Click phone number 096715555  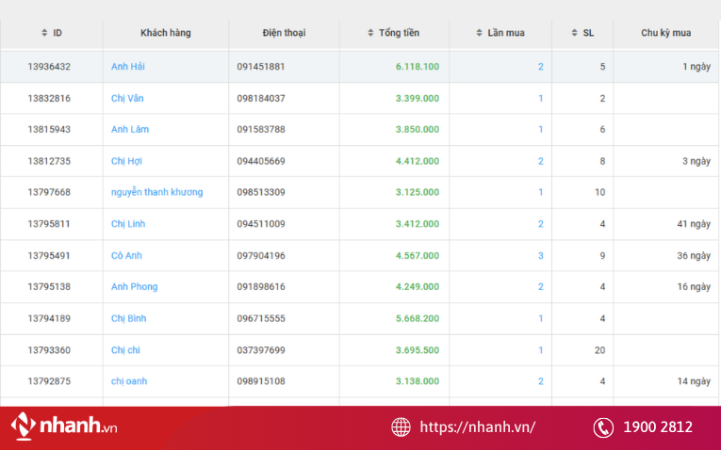pos(261,319)
